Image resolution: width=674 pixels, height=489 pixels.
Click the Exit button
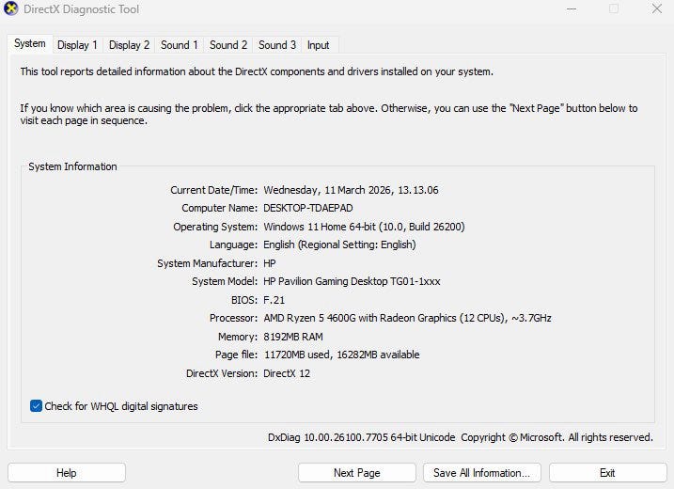click(x=608, y=473)
